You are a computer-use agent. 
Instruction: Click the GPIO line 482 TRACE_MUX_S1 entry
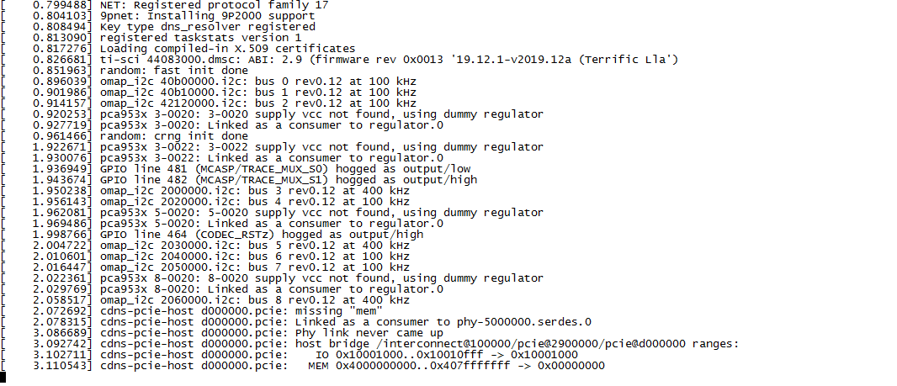coord(239,180)
